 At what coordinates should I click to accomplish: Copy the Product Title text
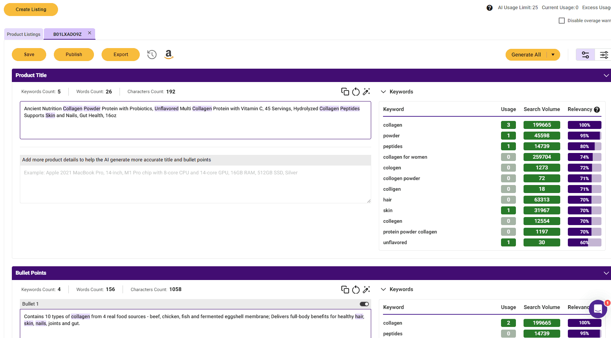(x=345, y=92)
